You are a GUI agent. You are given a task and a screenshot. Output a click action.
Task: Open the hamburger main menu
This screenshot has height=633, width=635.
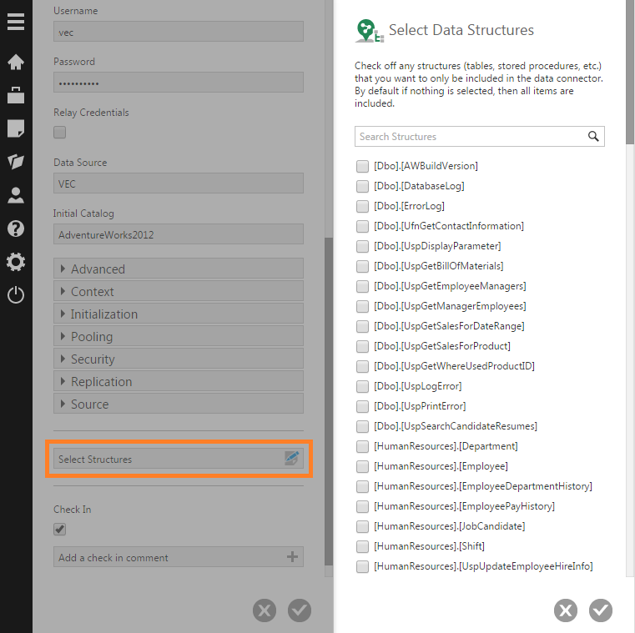click(x=16, y=22)
